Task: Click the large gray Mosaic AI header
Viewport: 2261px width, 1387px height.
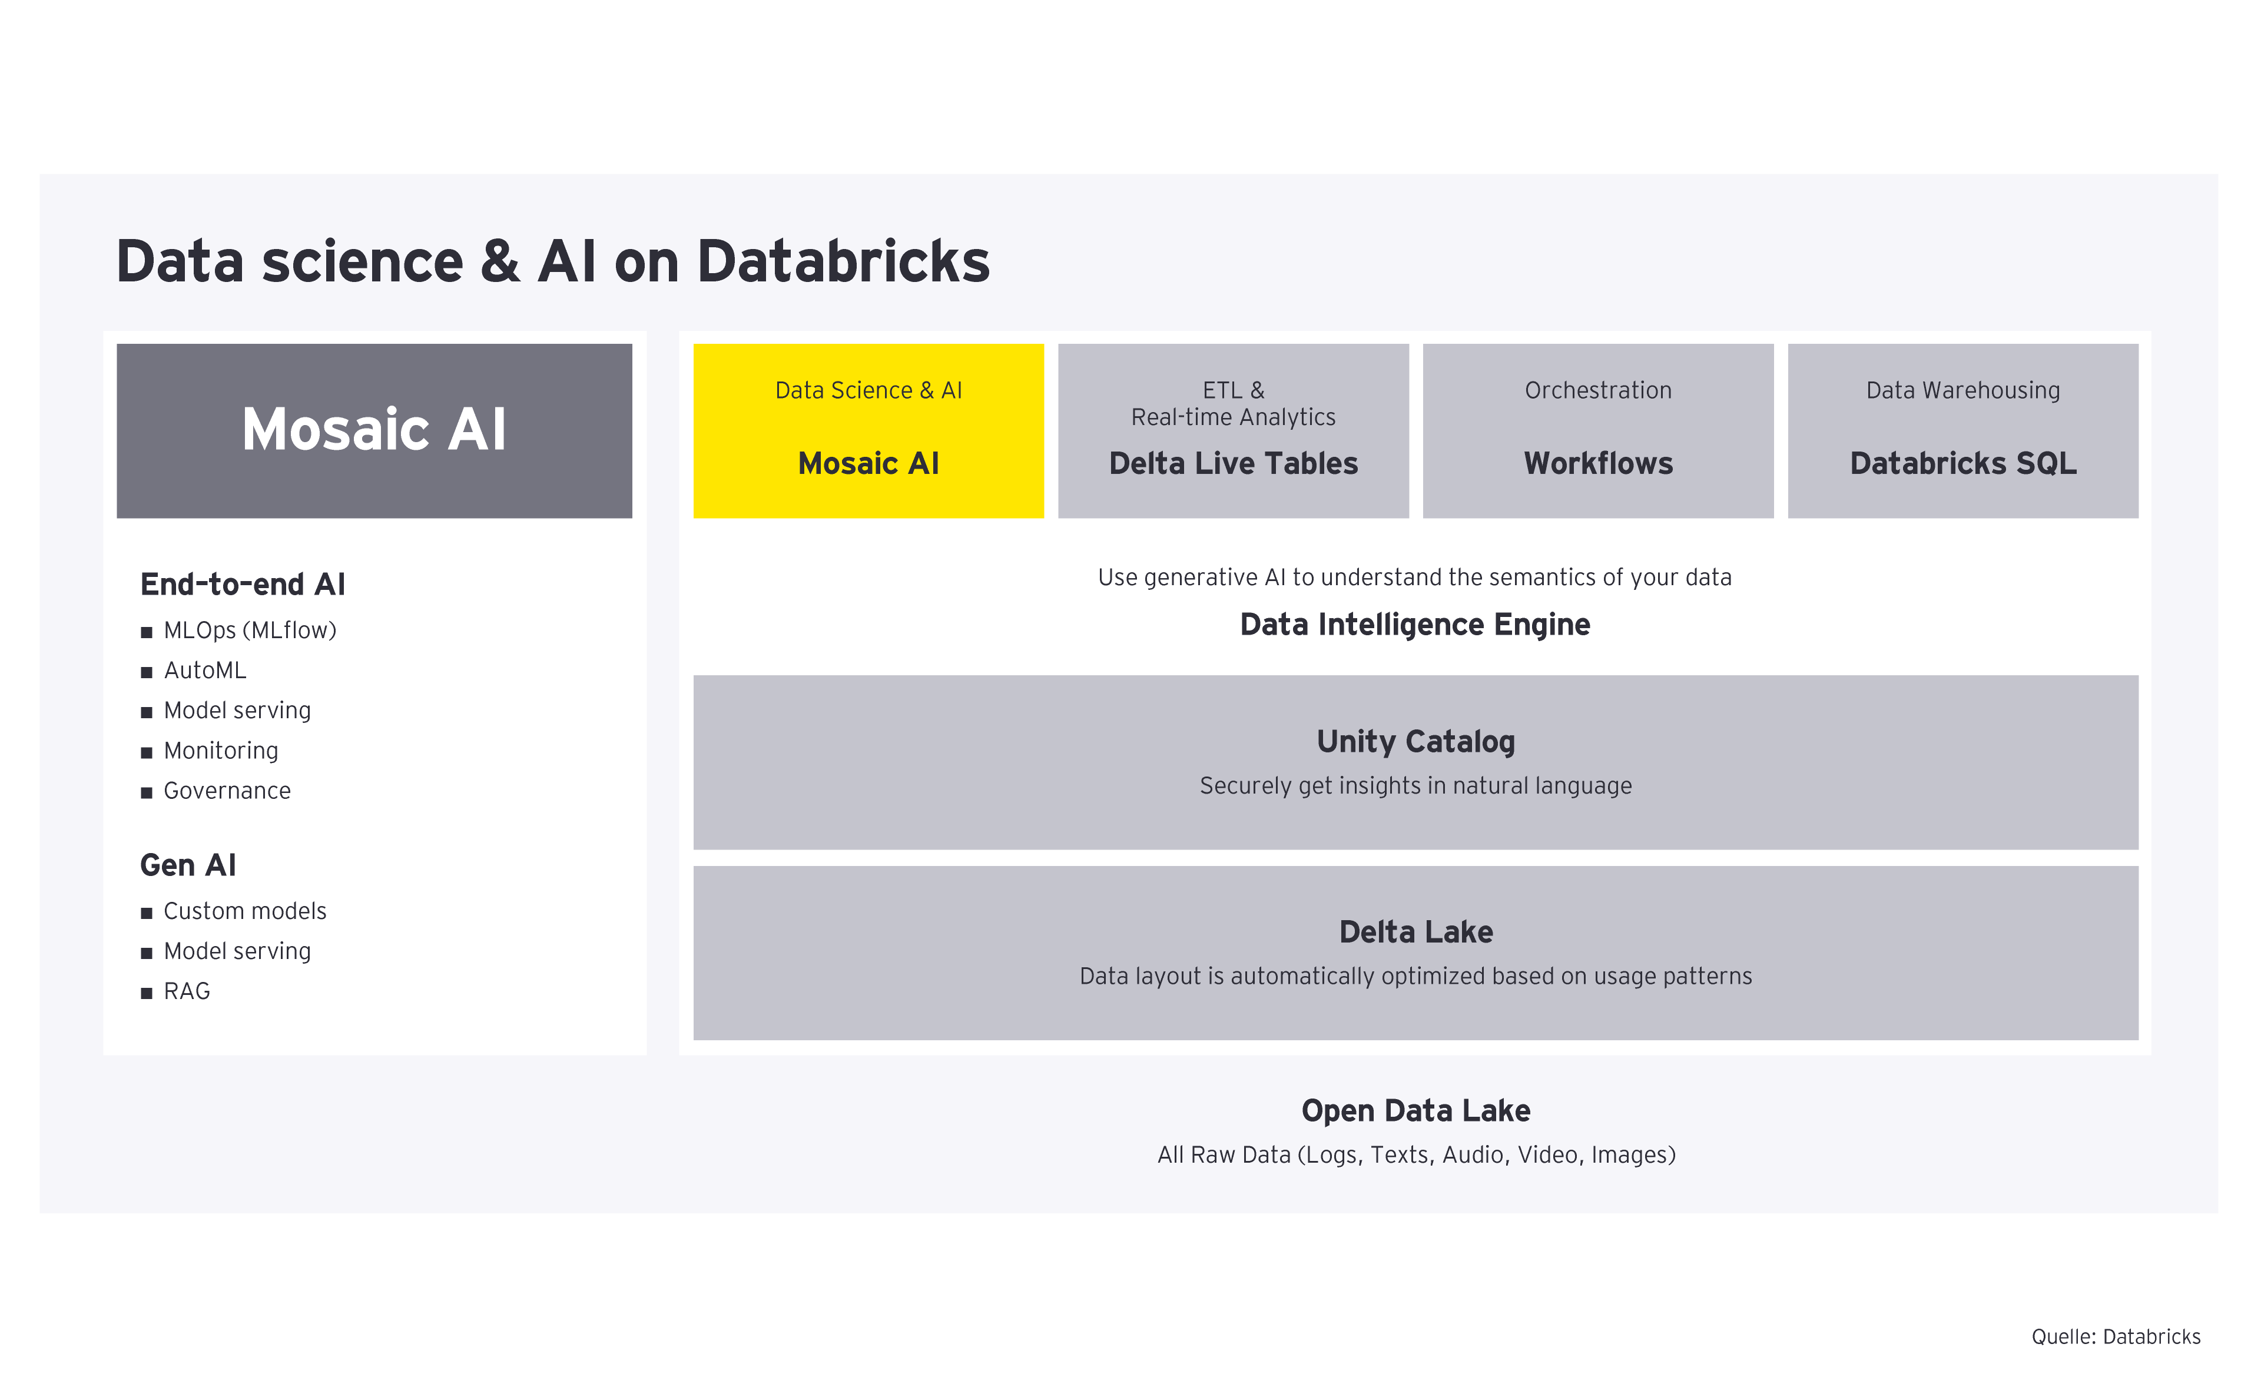Action: coord(373,430)
